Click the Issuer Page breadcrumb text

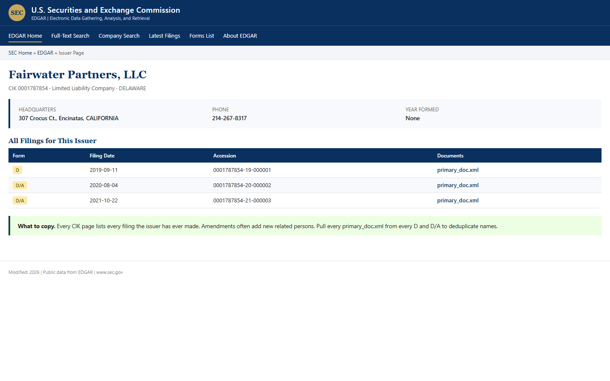[71, 53]
